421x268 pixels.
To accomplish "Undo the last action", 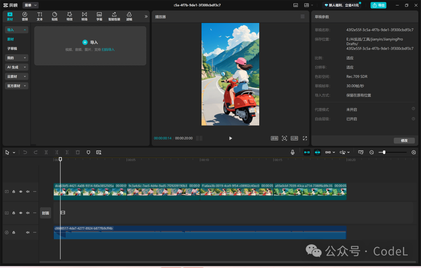I will [25, 152].
